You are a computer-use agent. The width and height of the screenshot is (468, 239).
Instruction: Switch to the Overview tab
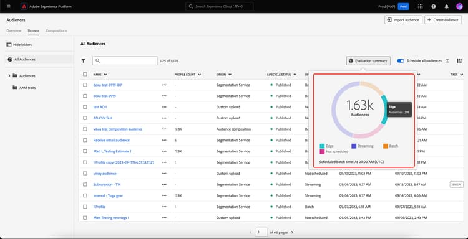14,30
